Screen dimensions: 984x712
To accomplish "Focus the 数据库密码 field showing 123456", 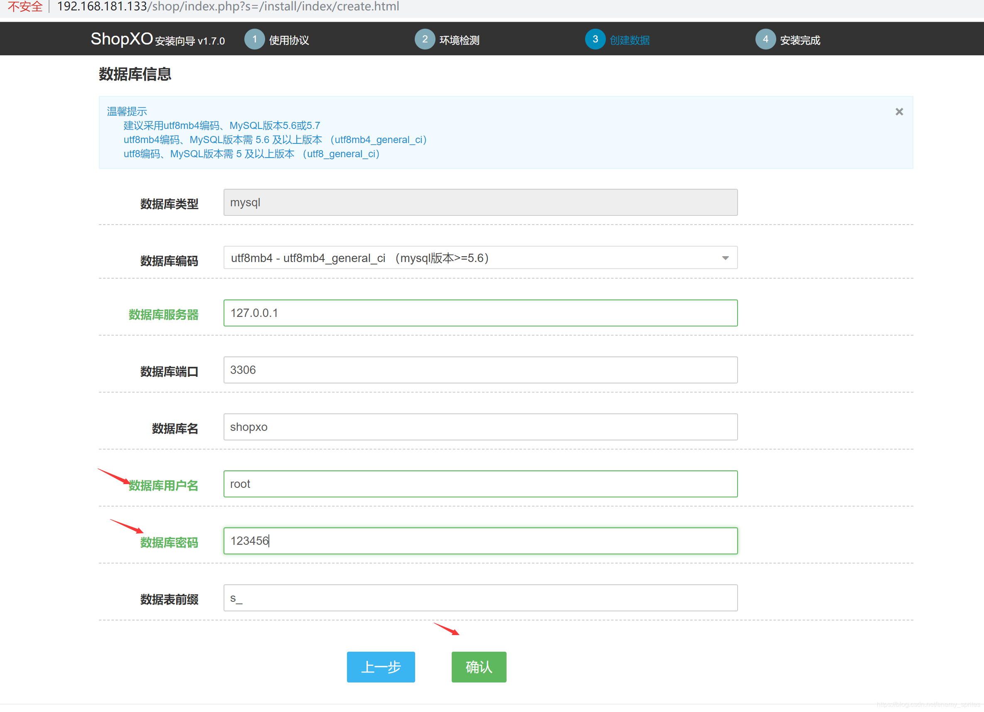I will 480,541.
